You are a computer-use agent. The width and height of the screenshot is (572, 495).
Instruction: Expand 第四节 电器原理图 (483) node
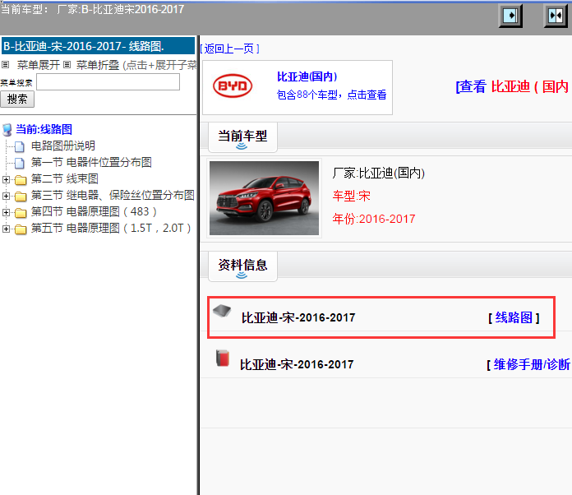6,212
